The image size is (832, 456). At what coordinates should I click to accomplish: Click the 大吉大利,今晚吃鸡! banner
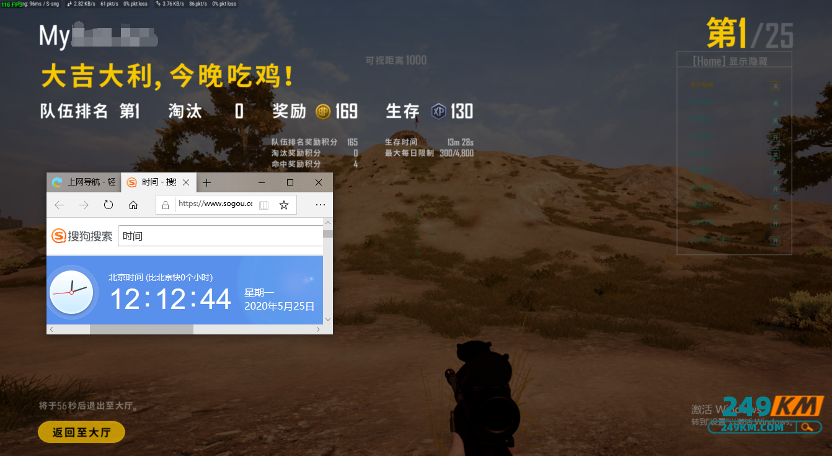(167, 77)
